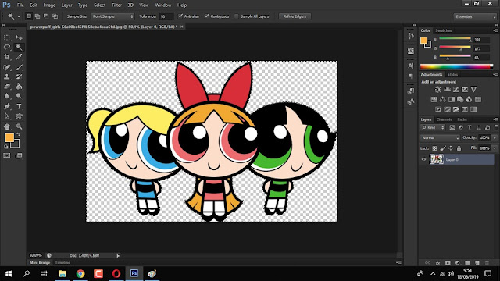500x281 pixels.
Task: Switch to the Channels tab
Action: click(445, 119)
